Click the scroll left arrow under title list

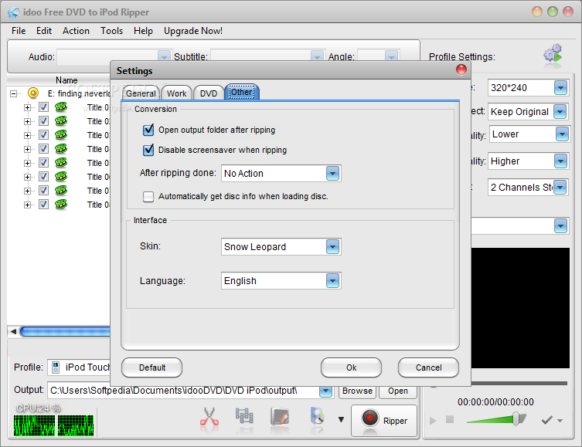[13, 331]
